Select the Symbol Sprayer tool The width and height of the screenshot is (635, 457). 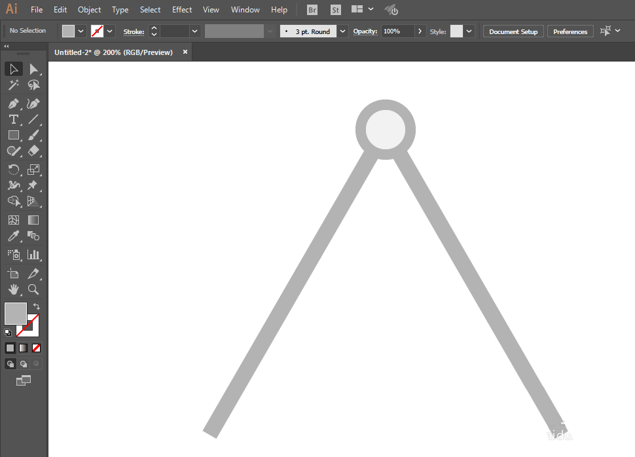(x=13, y=255)
